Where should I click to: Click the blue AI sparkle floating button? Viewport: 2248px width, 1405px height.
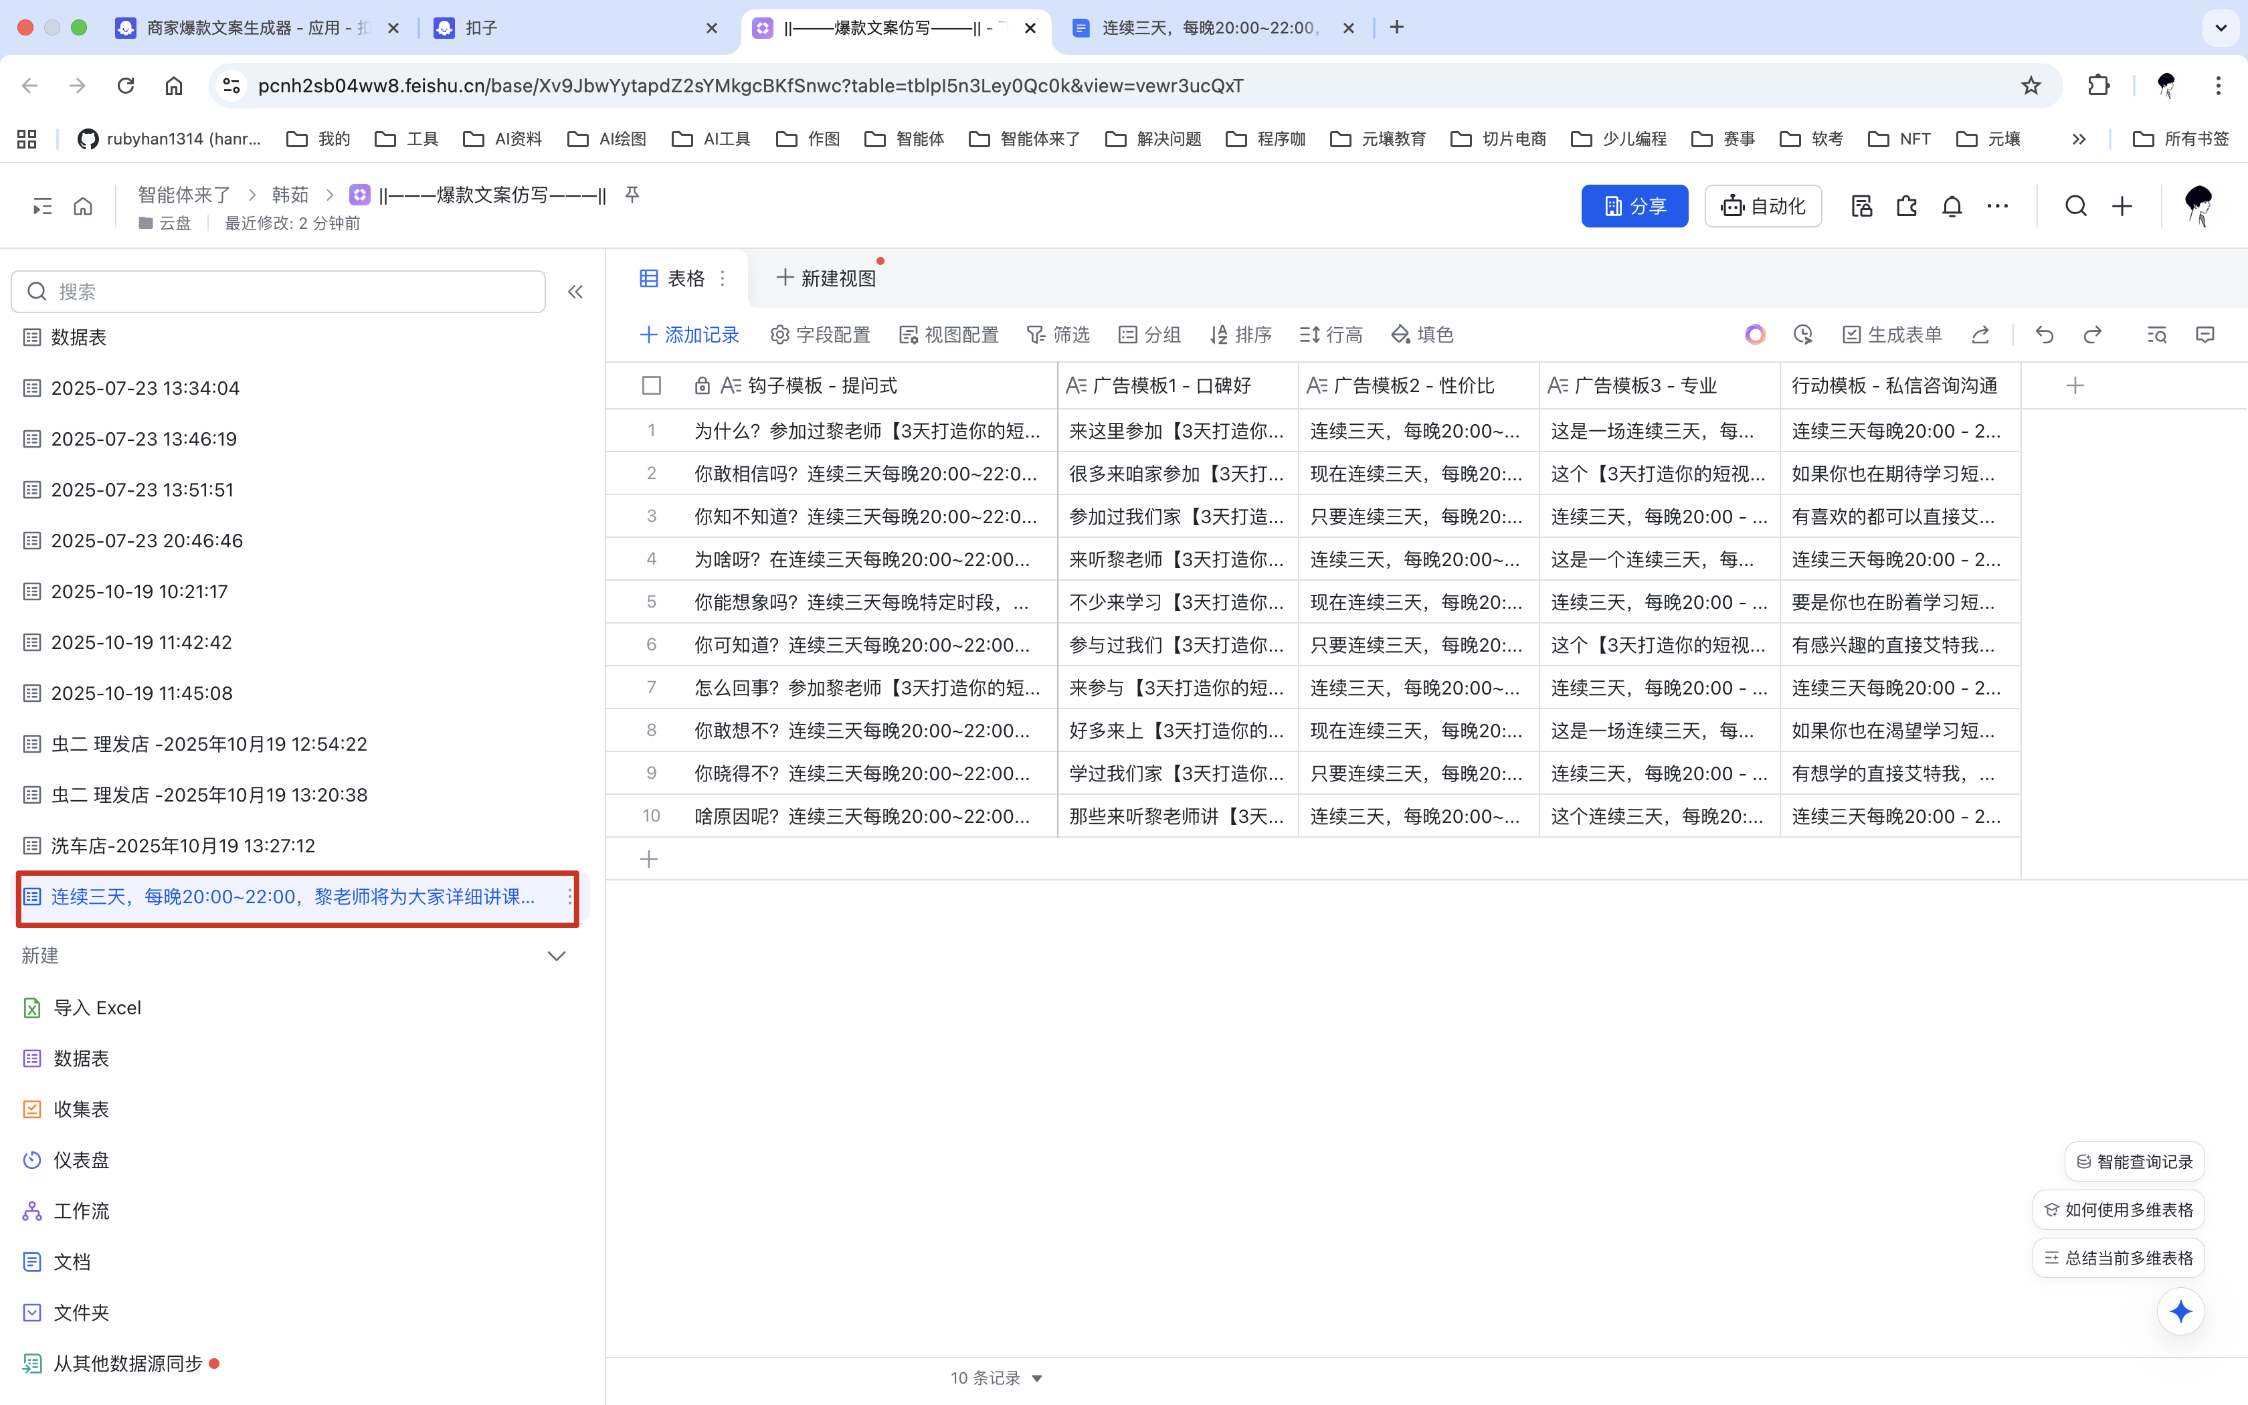(2180, 1311)
